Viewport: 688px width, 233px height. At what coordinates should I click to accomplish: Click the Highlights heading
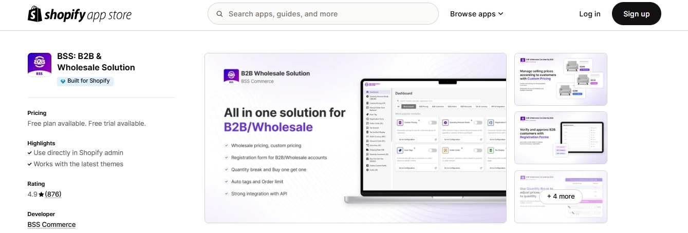(x=41, y=143)
